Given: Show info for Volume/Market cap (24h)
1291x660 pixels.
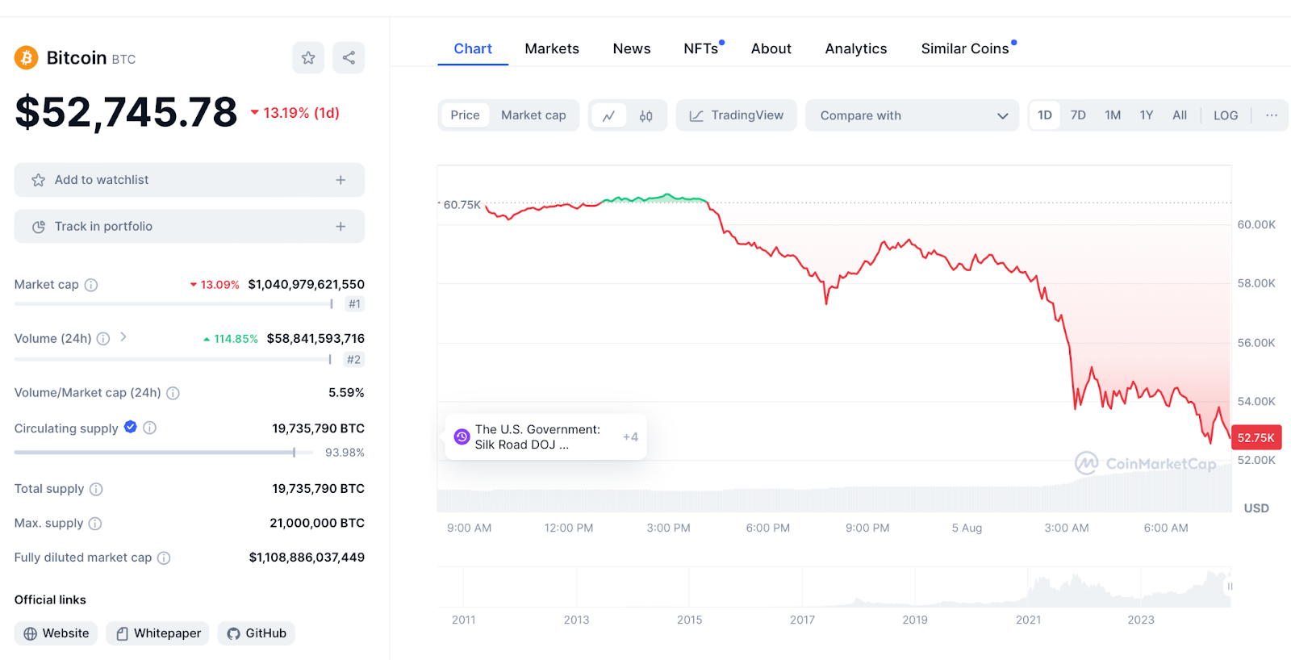Looking at the screenshot, I should (173, 393).
